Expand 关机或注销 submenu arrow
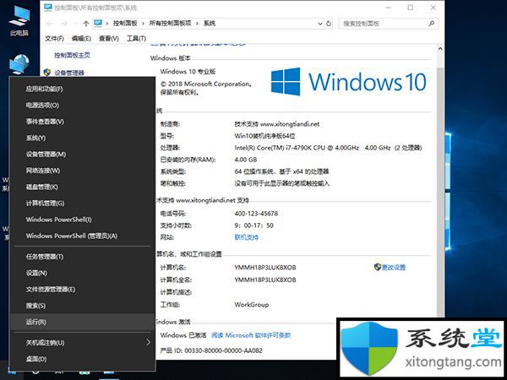507x380 pixels. pyautogui.click(x=148, y=342)
